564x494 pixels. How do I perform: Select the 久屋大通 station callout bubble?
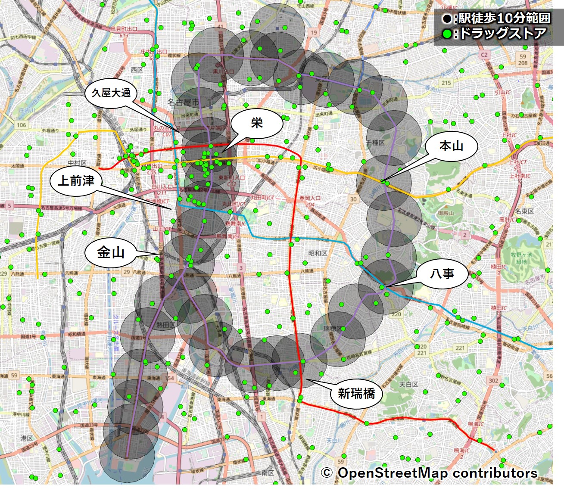[111, 93]
